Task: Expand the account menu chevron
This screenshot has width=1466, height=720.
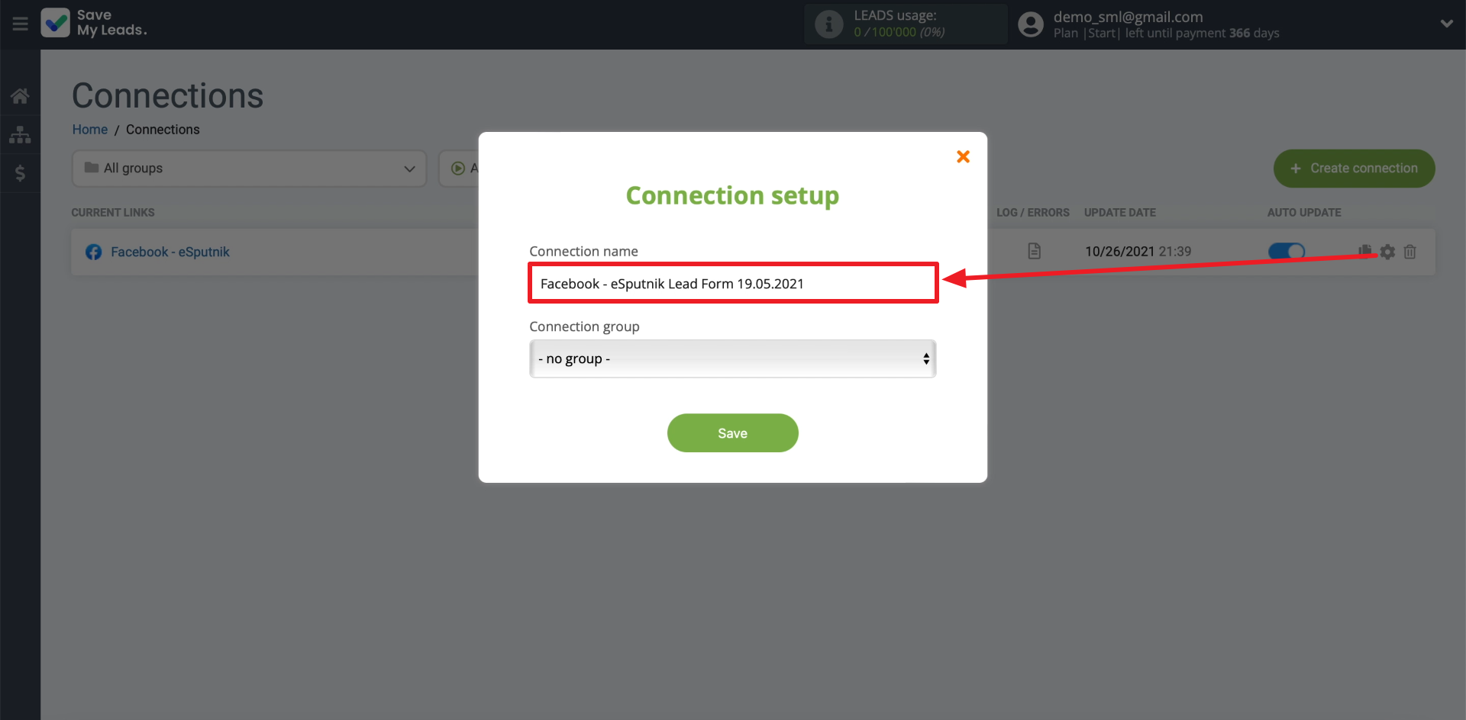Action: pos(1446,24)
